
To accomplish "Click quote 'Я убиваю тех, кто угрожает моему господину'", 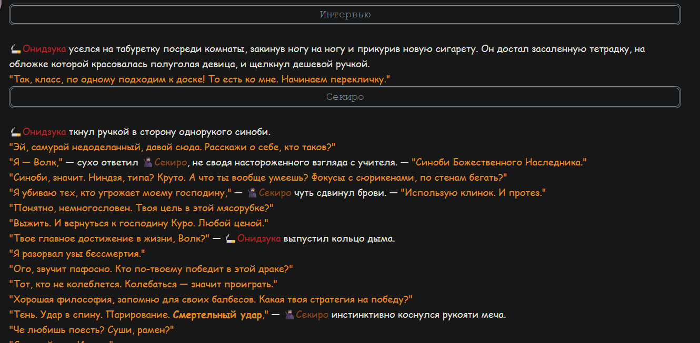I will (x=121, y=193).
